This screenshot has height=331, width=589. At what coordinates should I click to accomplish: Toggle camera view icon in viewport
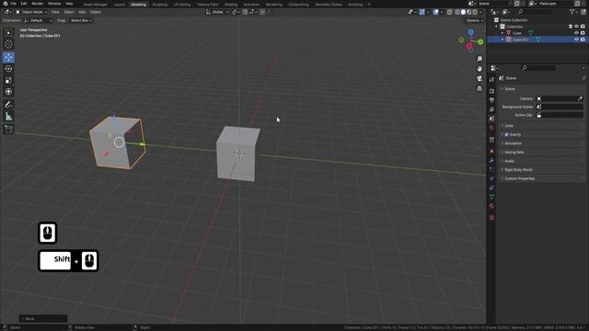click(x=479, y=78)
